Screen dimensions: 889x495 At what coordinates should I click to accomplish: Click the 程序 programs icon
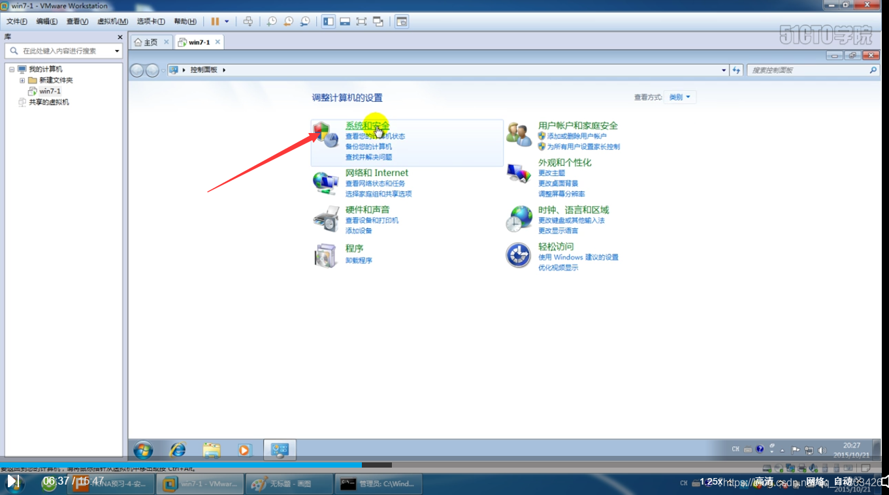pos(325,256)
